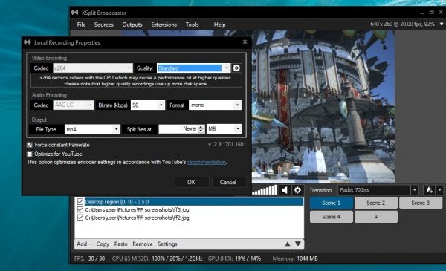The image size is (446, 271).
Task: Switch to Scene 1
Action: tap(332, 203)
